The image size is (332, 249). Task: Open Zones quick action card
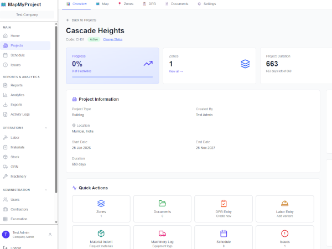click(x=101, y=209)
